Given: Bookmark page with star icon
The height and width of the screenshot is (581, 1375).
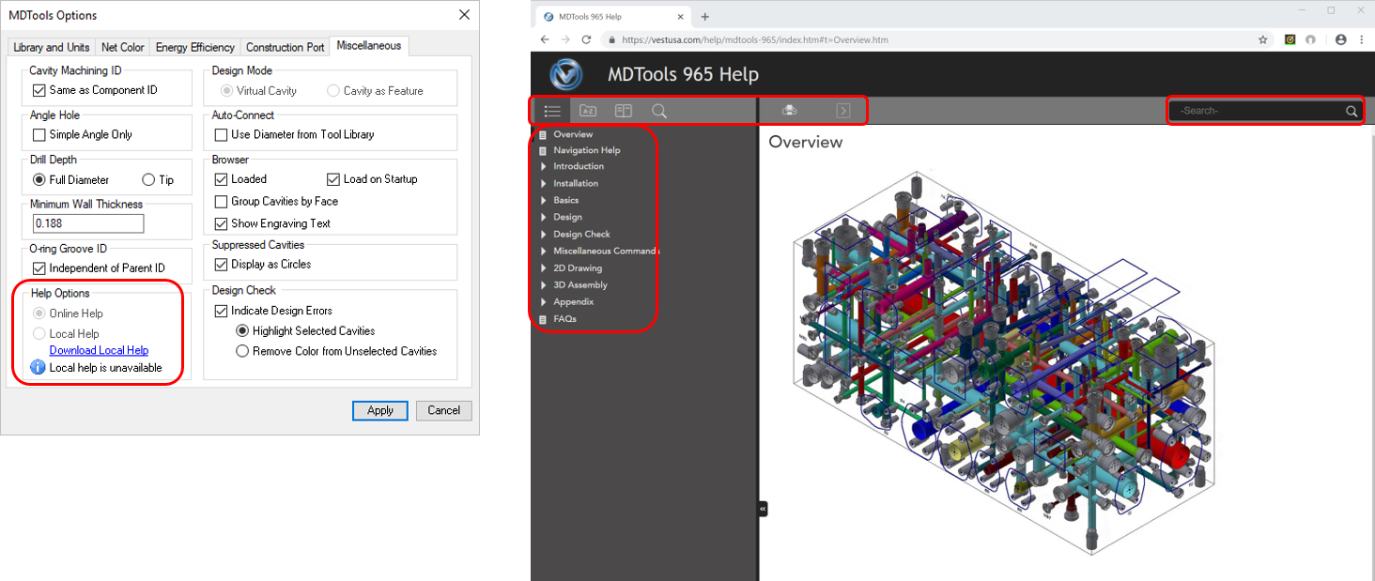Looking at the screenshot, I should point(1263,40).
